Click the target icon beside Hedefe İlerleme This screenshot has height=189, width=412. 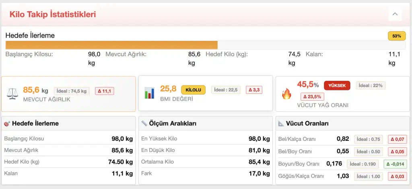coord(7,124)
